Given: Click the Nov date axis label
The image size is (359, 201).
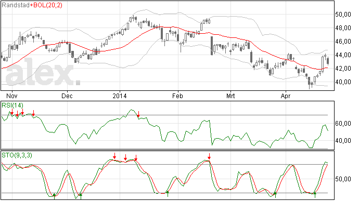Looking at the screenshot, I should tap(12, 96).
